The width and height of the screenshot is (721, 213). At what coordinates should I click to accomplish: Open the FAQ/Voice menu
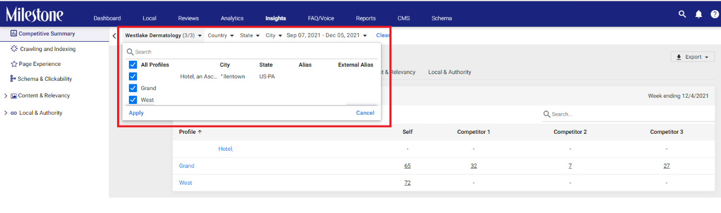point(321,18)
